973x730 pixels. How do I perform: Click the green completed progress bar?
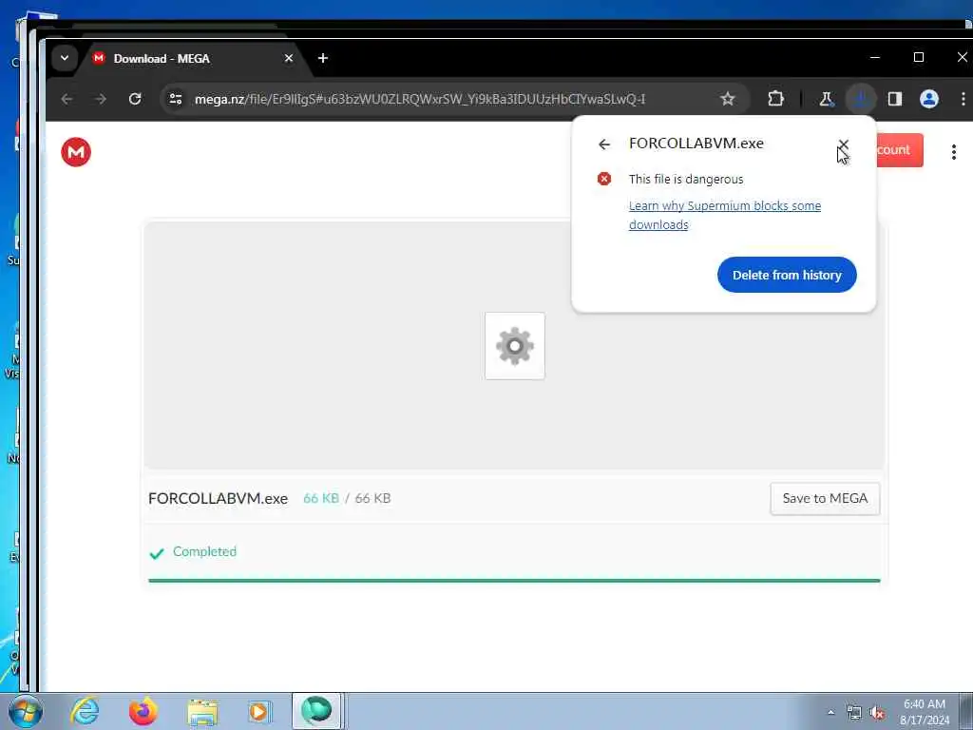[514, 581]
